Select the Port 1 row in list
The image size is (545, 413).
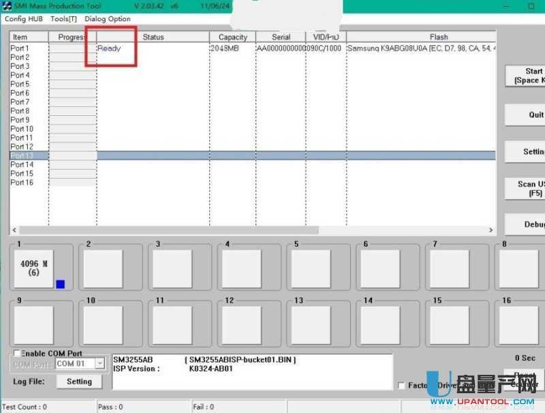point(20,48)
